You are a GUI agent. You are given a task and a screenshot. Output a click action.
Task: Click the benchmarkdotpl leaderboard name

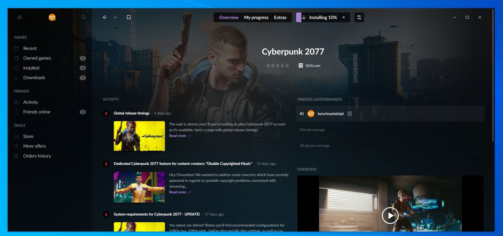[x=331, y=114]
